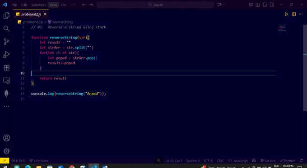Open the Manage gear icon

[6, 151]
